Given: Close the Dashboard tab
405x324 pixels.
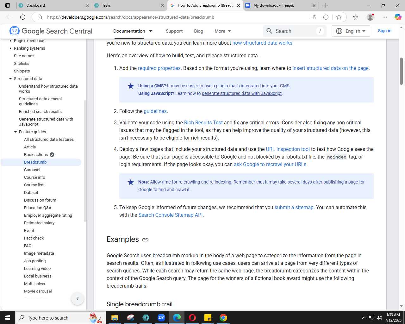Looking at the screenshot, I should point(87,5).
